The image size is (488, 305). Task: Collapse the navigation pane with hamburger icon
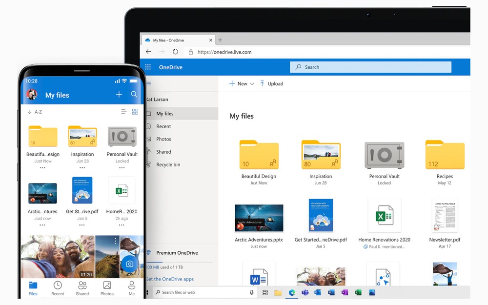point(149,83)
